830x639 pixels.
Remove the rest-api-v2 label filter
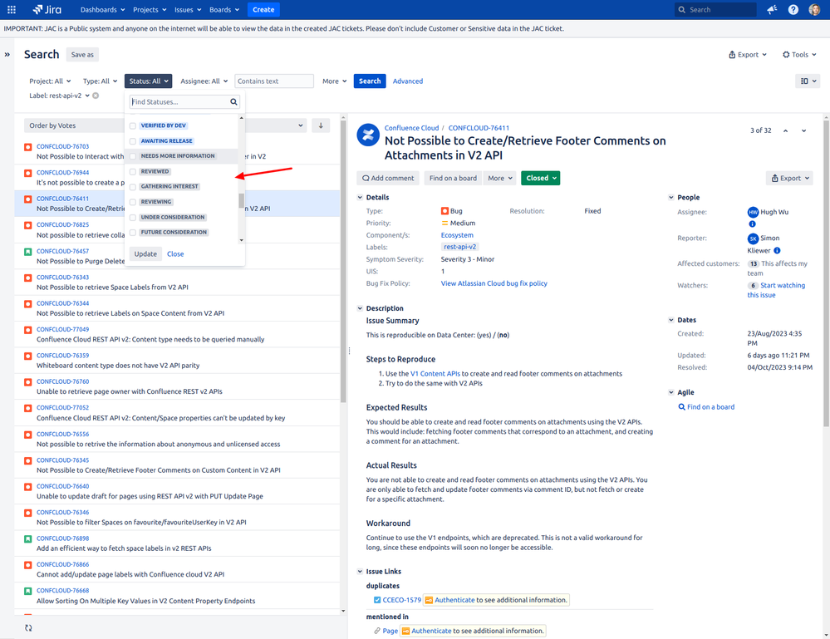tap(96, 96)
